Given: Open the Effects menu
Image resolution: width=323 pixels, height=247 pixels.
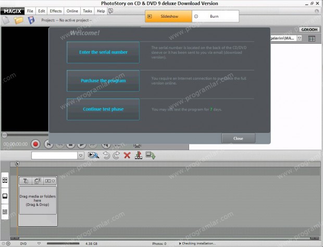Looking at the screenshot, I should [56, 11].
